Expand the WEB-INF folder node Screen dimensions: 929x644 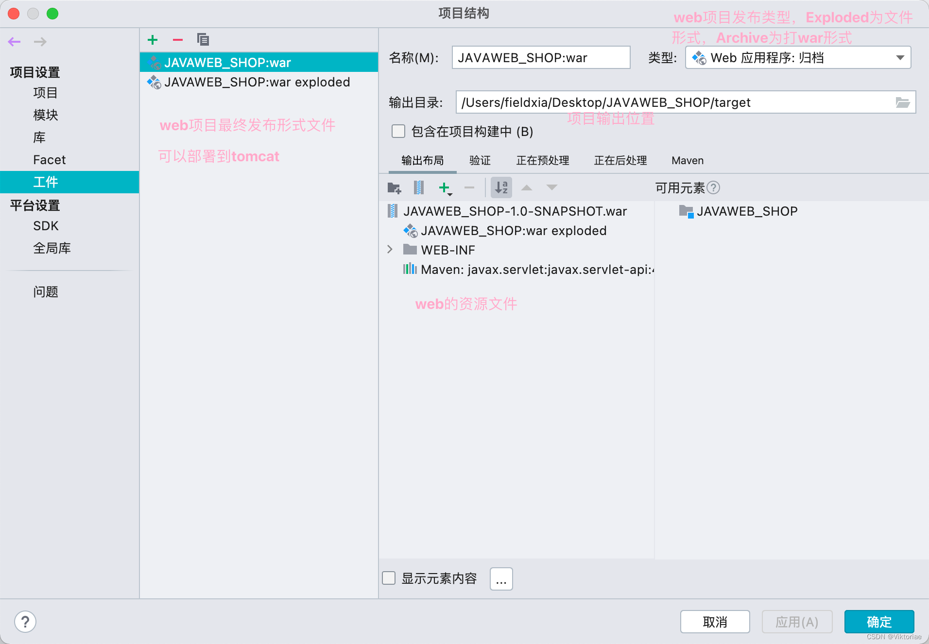(390, 249)
